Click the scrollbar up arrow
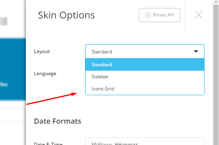Screen dimensions: 219x145 pyautogui.click(x=216, y=1)
